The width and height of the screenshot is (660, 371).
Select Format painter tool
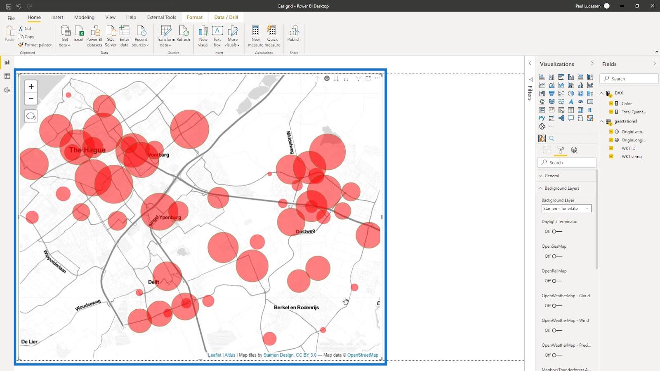35,45
